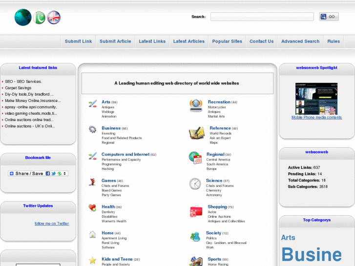Open the Shopping category heading link

coord(217,206)
